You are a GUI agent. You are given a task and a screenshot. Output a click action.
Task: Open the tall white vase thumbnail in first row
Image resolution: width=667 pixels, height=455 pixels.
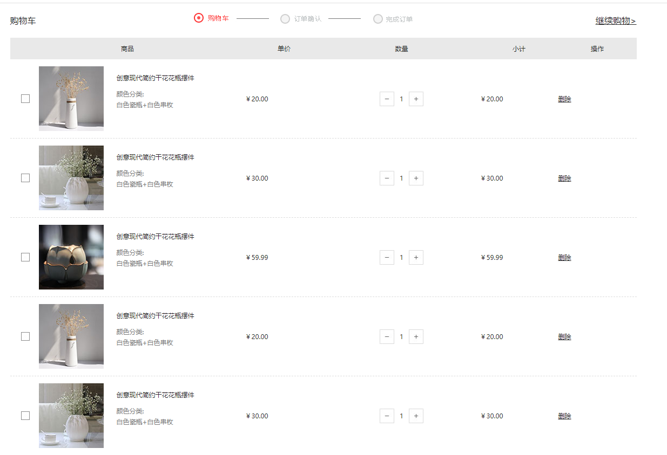[x=71, y=99]
